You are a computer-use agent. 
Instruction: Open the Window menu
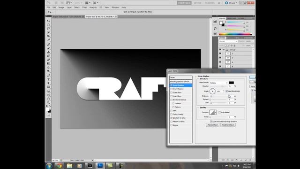[x=115, y=8]
